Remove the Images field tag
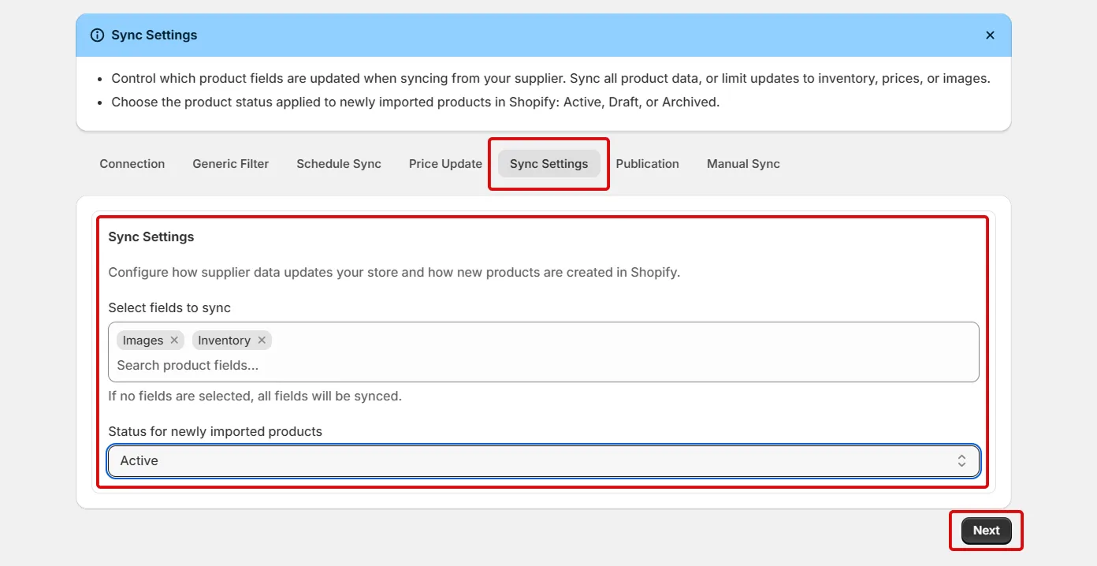Viewport: 1097px width, 566px height. (174, 341)
